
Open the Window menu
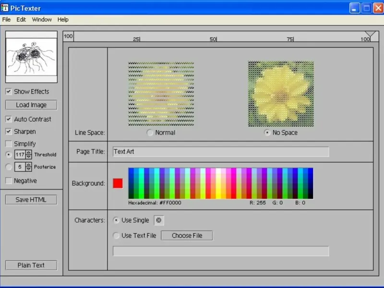click(x=42, y=20)
